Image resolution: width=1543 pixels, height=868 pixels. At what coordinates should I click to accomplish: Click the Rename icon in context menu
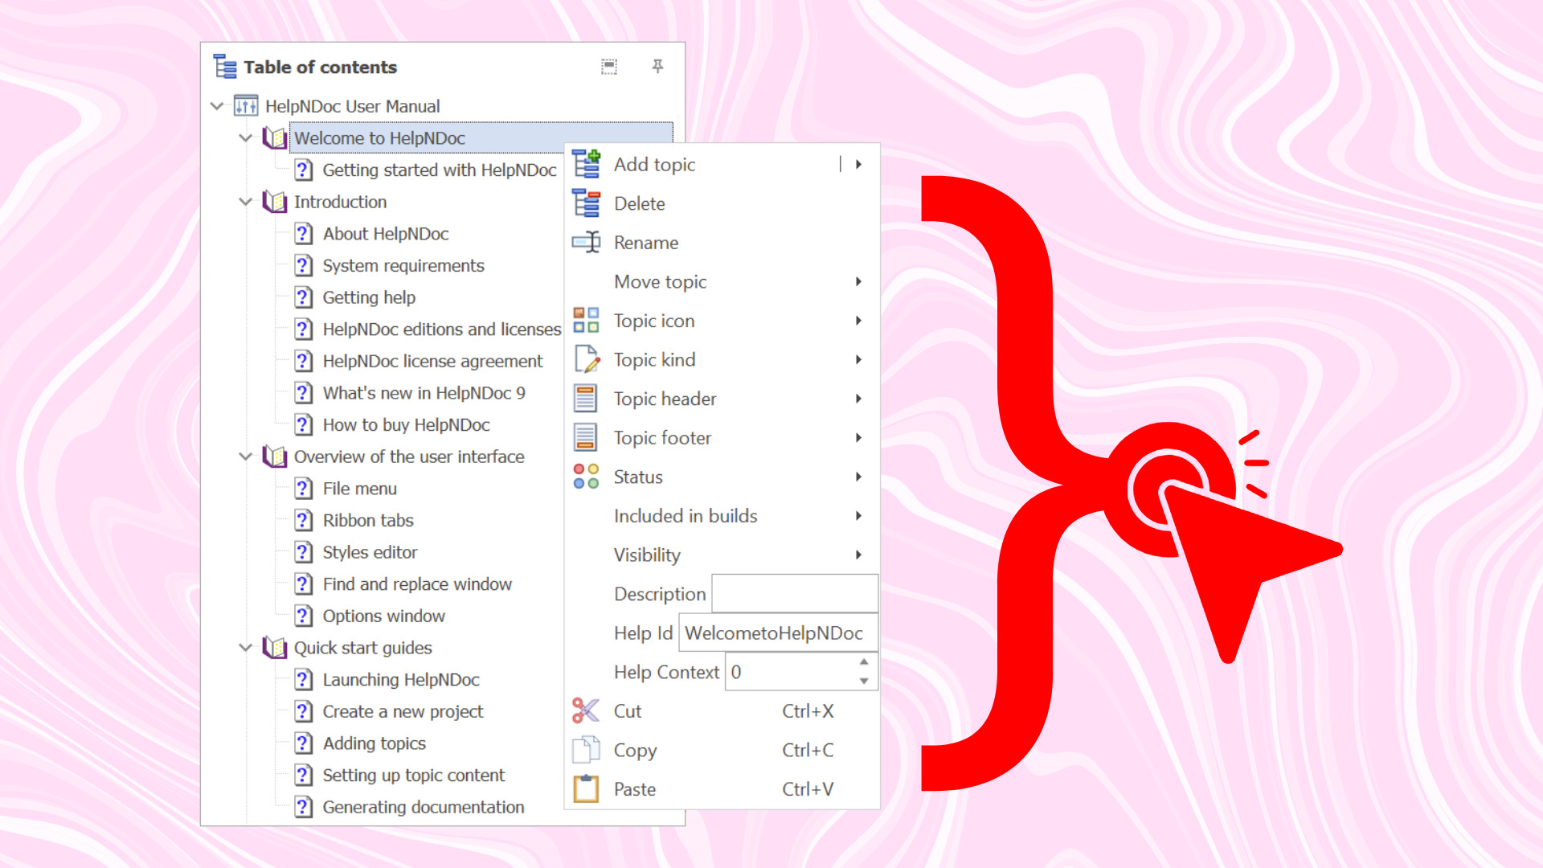pyautogui.click(x=587, y=242)
